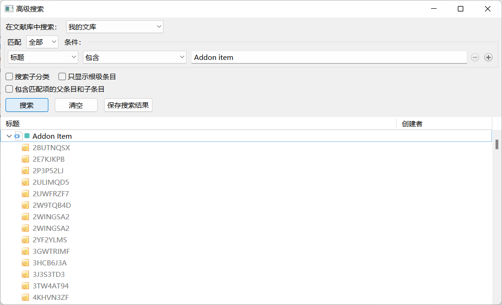The image size is (502, 305).
Task: Click the remove condition minus icon
Action: (475, 57)
